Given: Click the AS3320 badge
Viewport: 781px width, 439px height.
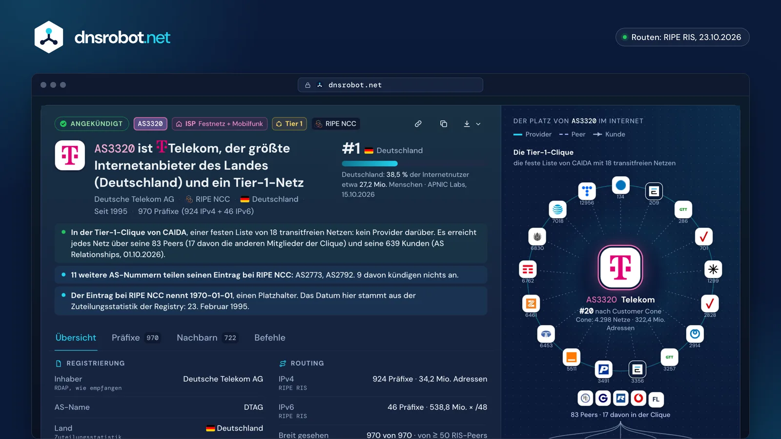Looking at the screenshot, I should [150, 124].
